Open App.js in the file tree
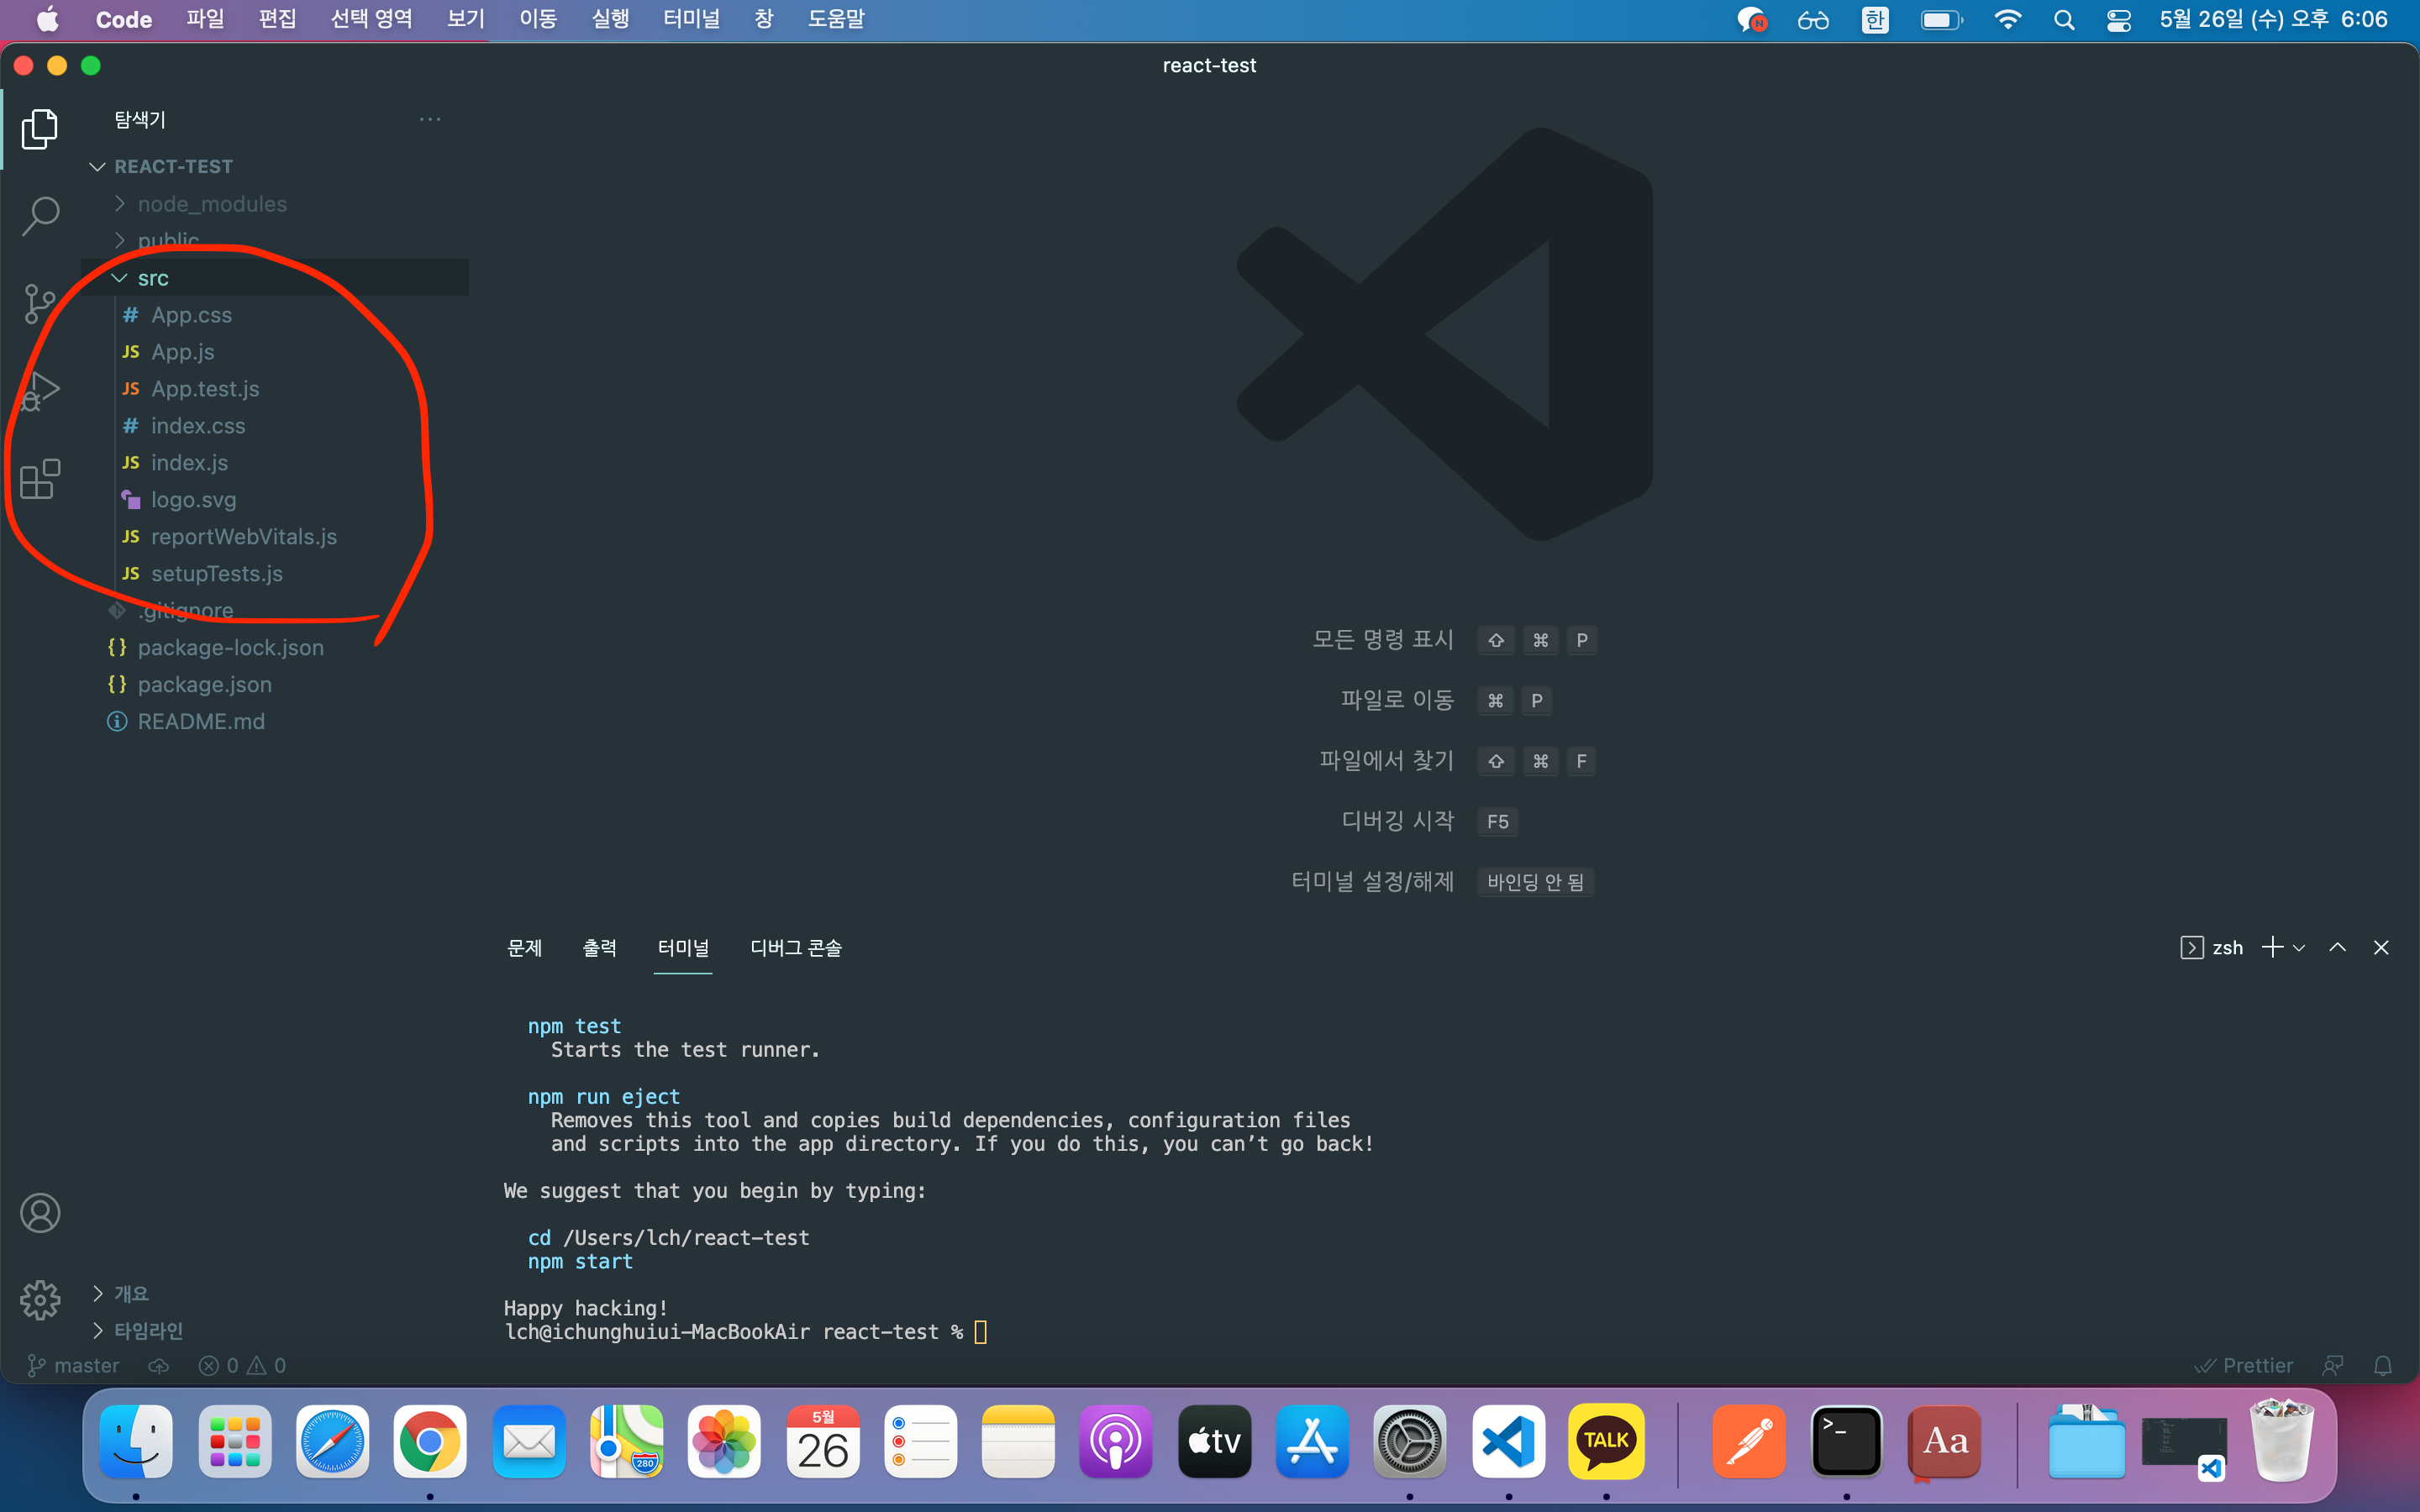The width and height of the screenshot is (2420, 1512). pos(182,352)
